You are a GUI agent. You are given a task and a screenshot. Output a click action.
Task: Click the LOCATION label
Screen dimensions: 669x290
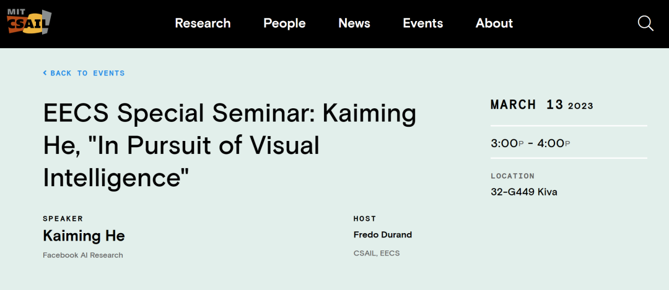(512, 176)
